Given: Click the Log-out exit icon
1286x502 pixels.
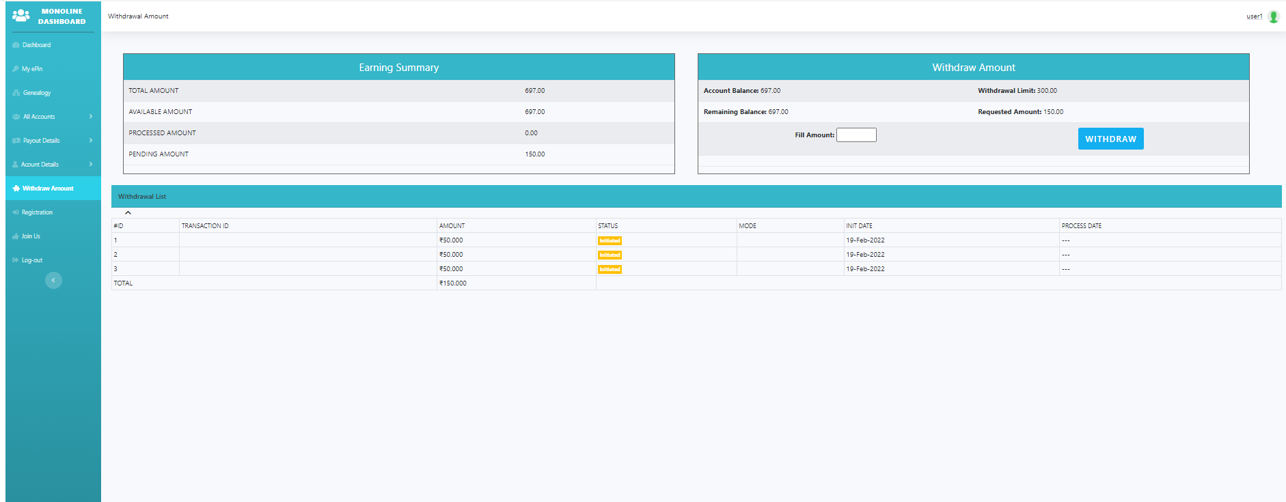Looking at the screenshot, I should pos(16,260).
